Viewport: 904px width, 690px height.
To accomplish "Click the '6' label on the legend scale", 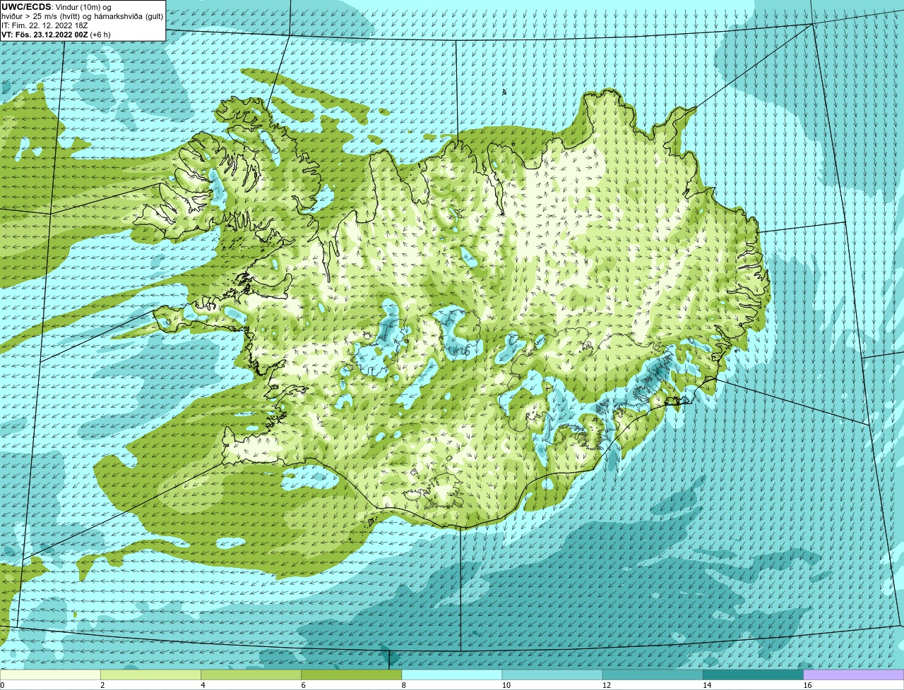I will pyautogui.click(x=303, y=685).
